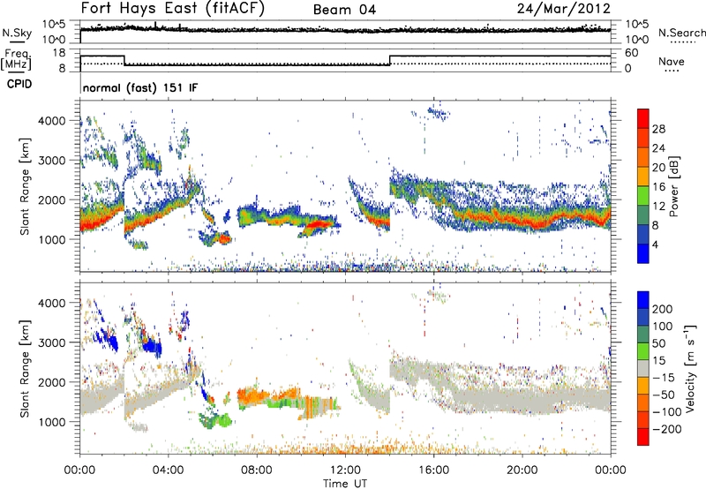Click the 10^5 left noise axis label
The image size is (706, 489).
click(x=53, y=25)
